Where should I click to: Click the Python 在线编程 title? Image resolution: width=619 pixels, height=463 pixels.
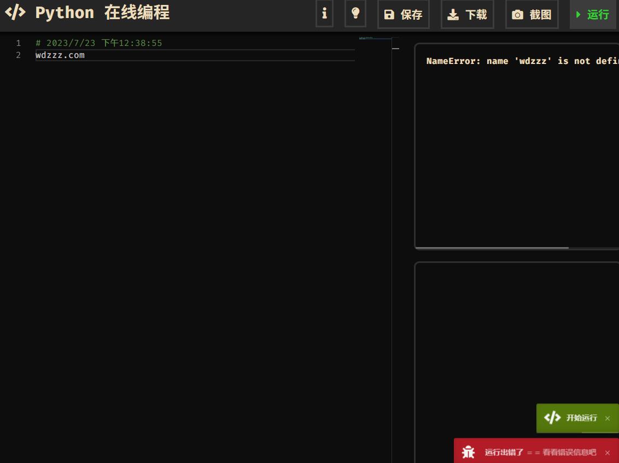[x=103, y=13]
